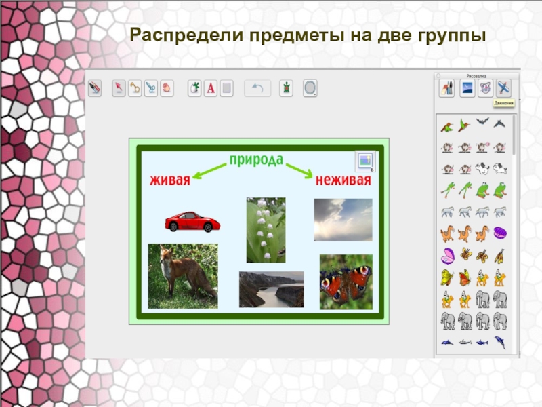This screenshot has width=542, height=407.
Task: Click the key tool icon
Action: [135, 88]
